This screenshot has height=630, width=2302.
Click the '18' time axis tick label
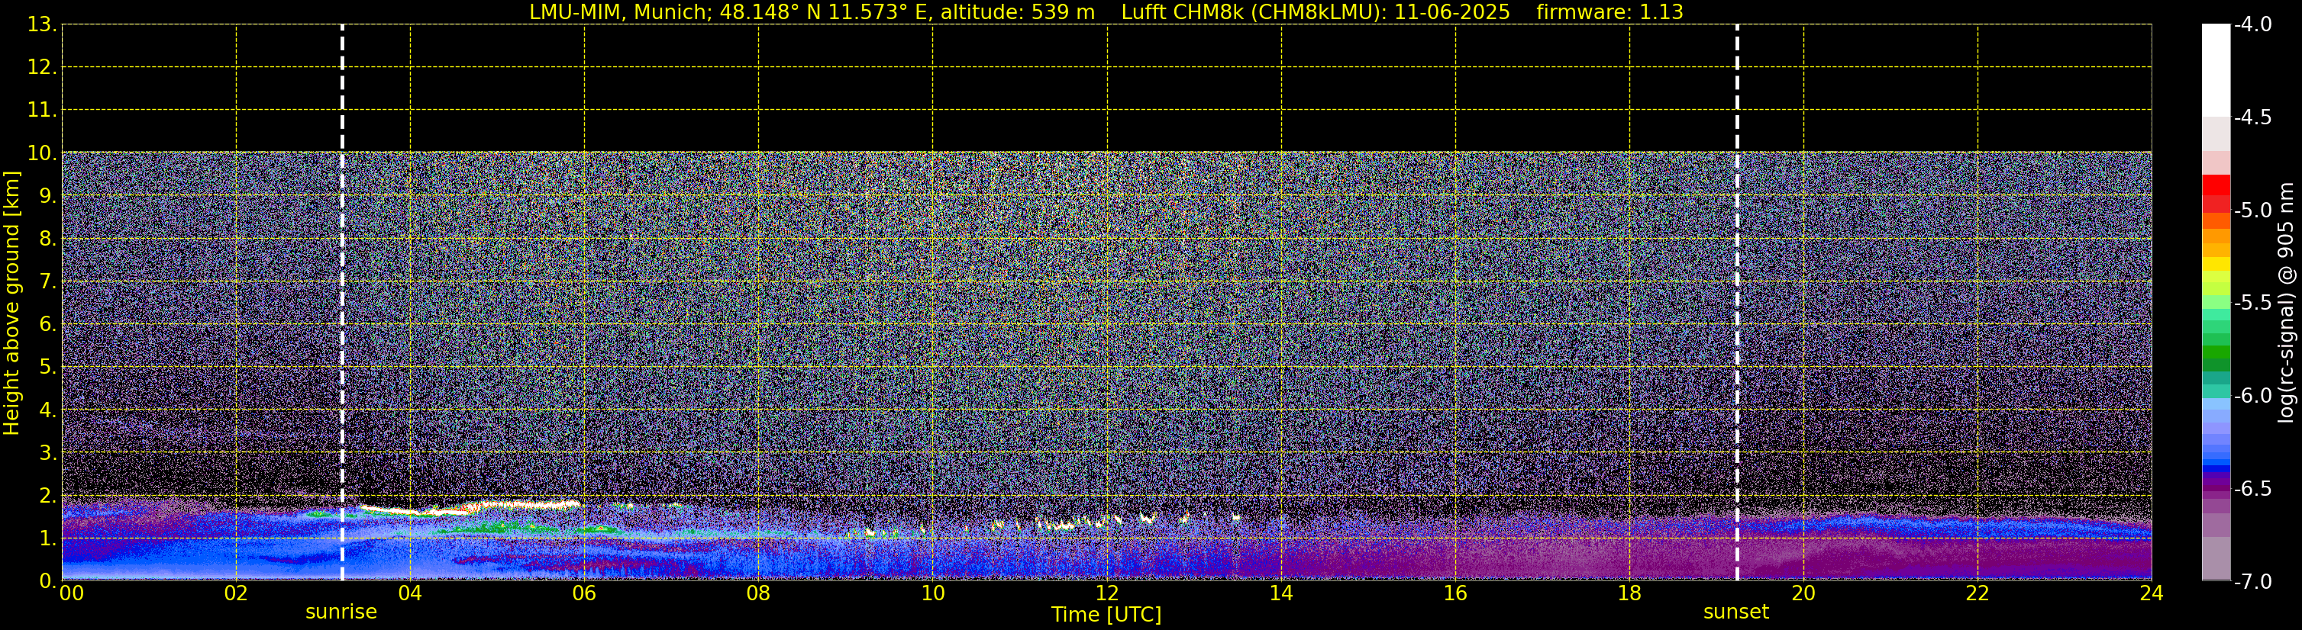point(1630,593)
